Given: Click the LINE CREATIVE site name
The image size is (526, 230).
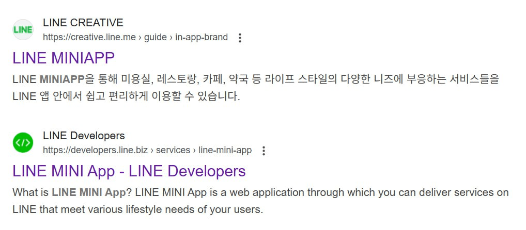Looking at the screenshot, I should point(83,23).
